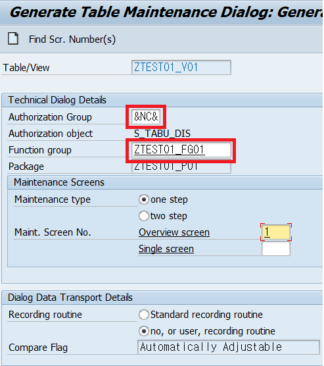
Task: Open the Overview screen link
Action: [174, 232]
